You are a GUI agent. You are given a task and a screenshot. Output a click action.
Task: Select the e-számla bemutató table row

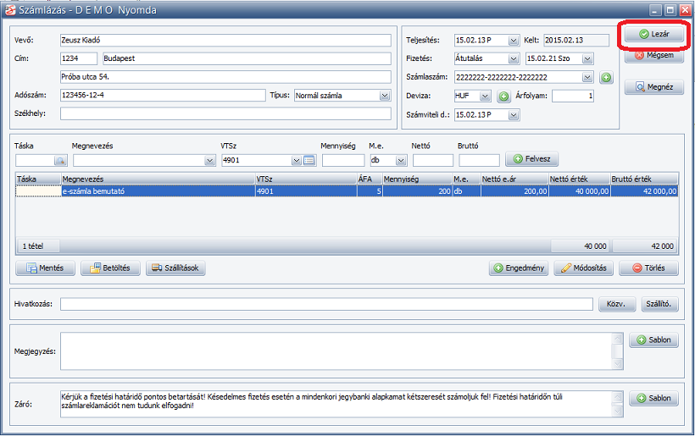(x=347, y=191)
